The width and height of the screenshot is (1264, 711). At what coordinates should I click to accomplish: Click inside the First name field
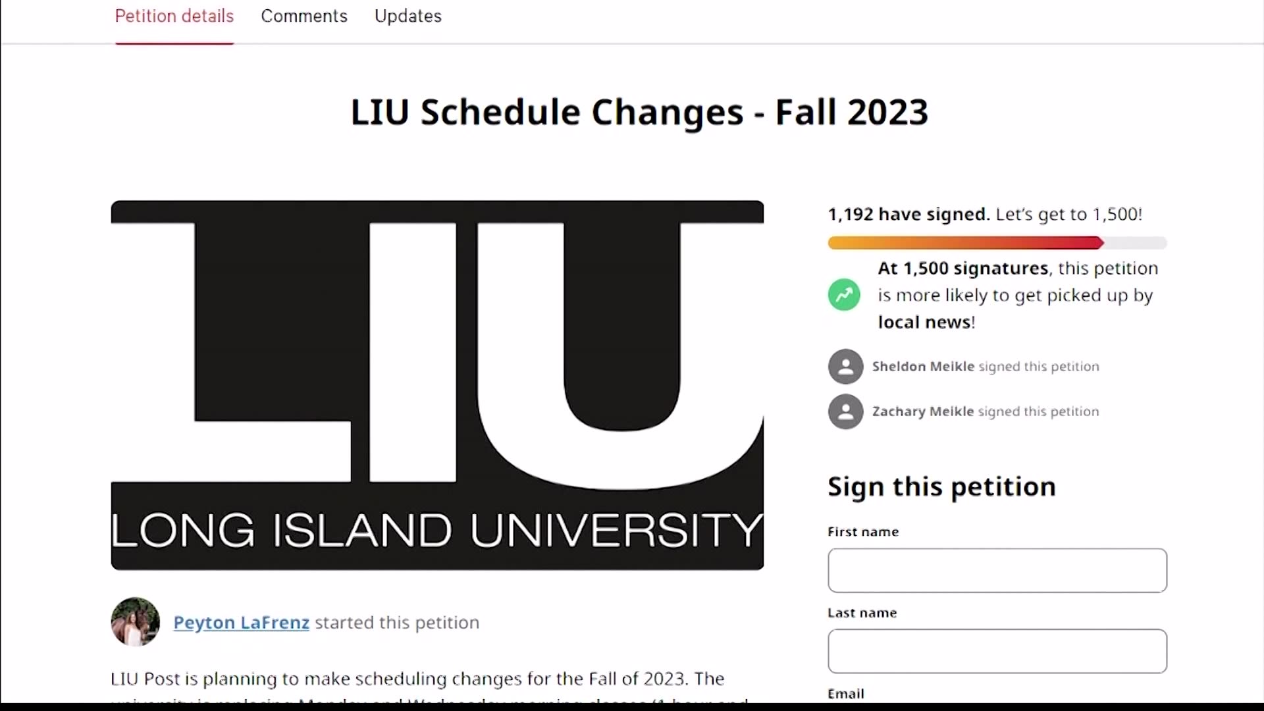click(x=997, y=570)
